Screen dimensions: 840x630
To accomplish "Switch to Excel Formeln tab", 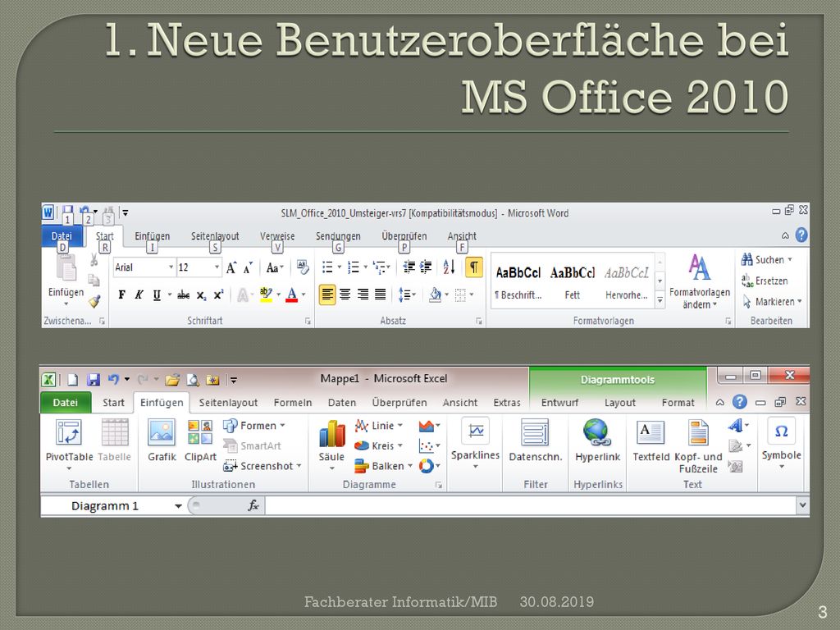I will tap(293, 402).
